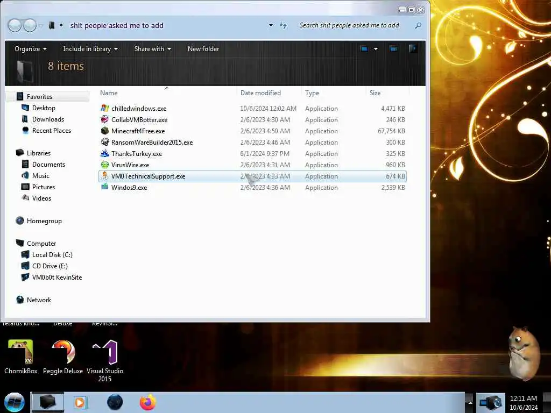Click the change view icon
The image size is (551, 413).
click(x=364, y=49)
